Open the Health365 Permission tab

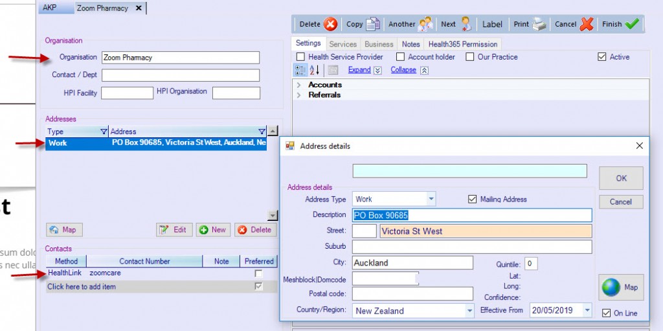(463, 44)
